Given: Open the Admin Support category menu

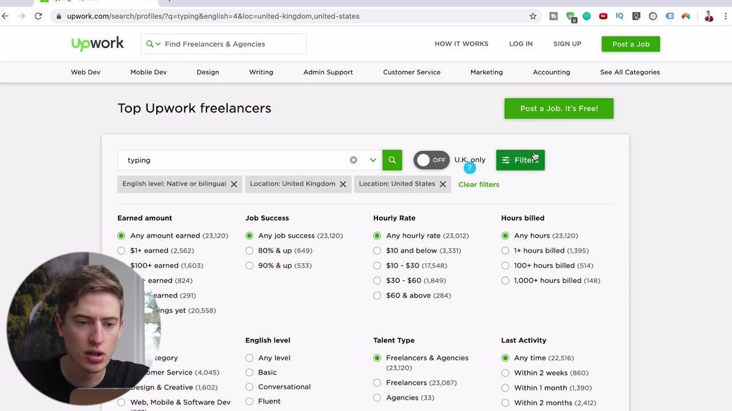Looking at the screenshot, I should pyautogui.click(x=328, y=72).
